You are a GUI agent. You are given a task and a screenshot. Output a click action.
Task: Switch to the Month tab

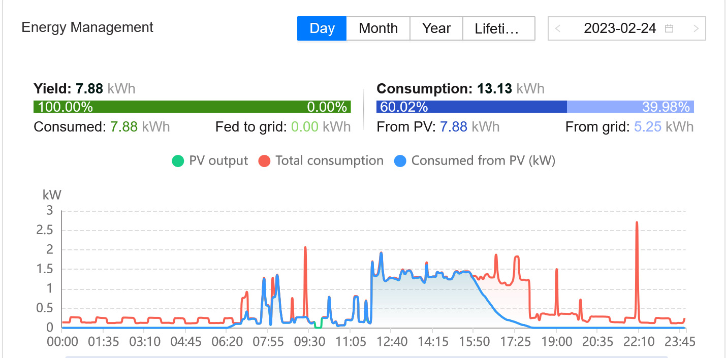tap(378, 28)
